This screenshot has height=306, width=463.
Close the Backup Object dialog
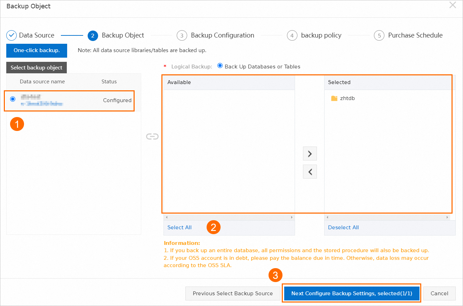pyautogui.click(x=453, y=5)
